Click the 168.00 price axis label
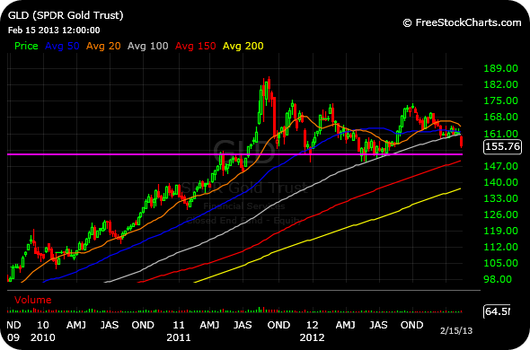The height and width of the screenshot is (350, 530). tap(501, 117)
